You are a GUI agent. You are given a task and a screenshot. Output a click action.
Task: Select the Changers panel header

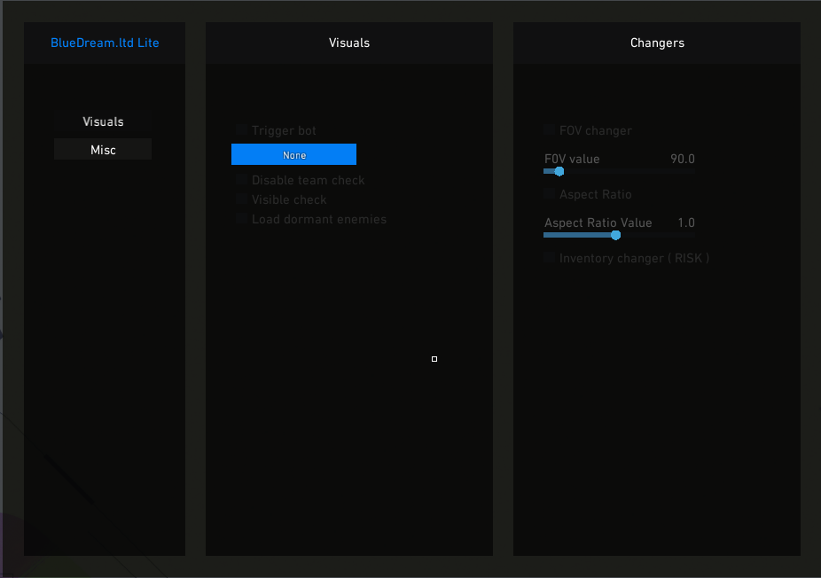(657, 43)
